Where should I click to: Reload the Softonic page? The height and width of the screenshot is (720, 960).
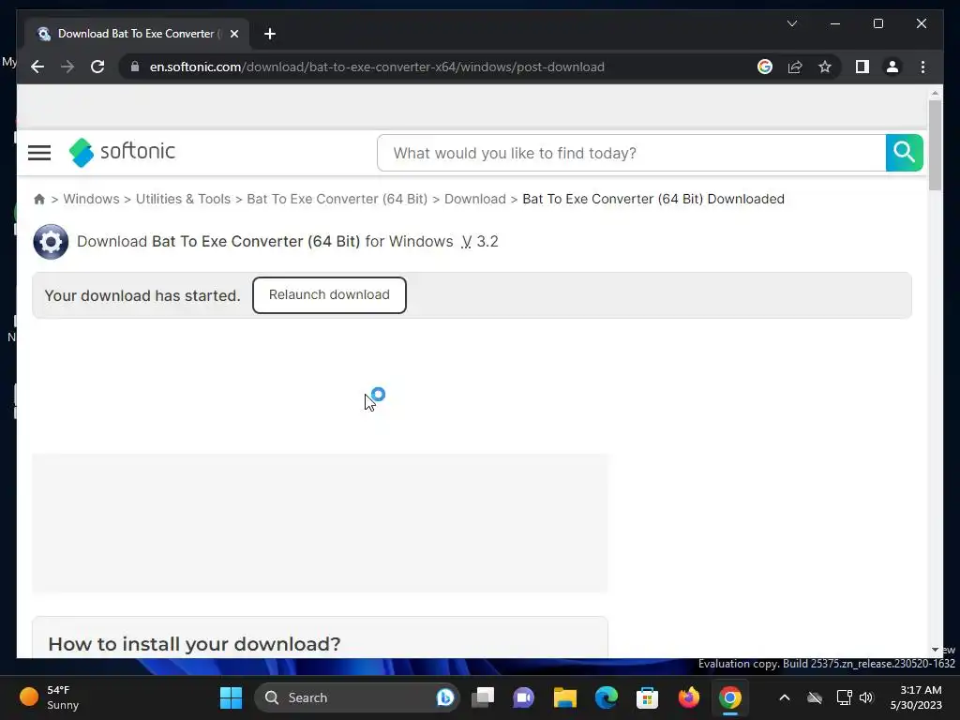coord(97,67)
